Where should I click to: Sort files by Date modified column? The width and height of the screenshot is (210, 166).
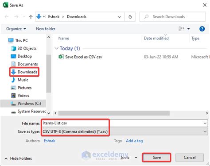[x=156, y=38]
